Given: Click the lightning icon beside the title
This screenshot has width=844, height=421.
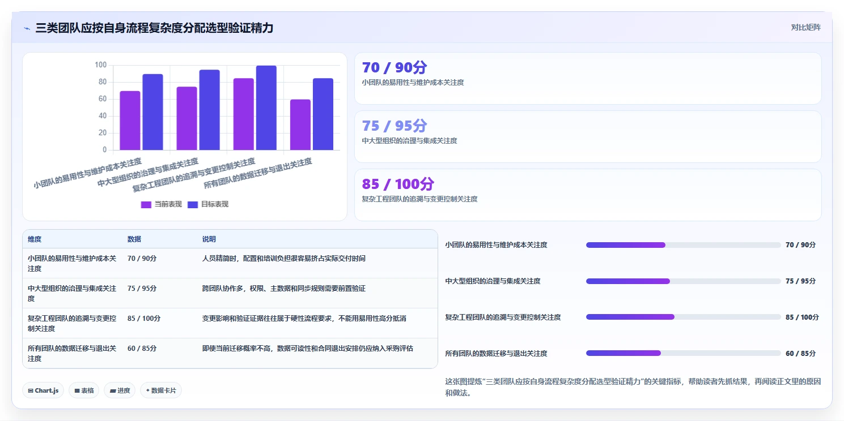Looking at the screenshot, I should coord(27,28).
